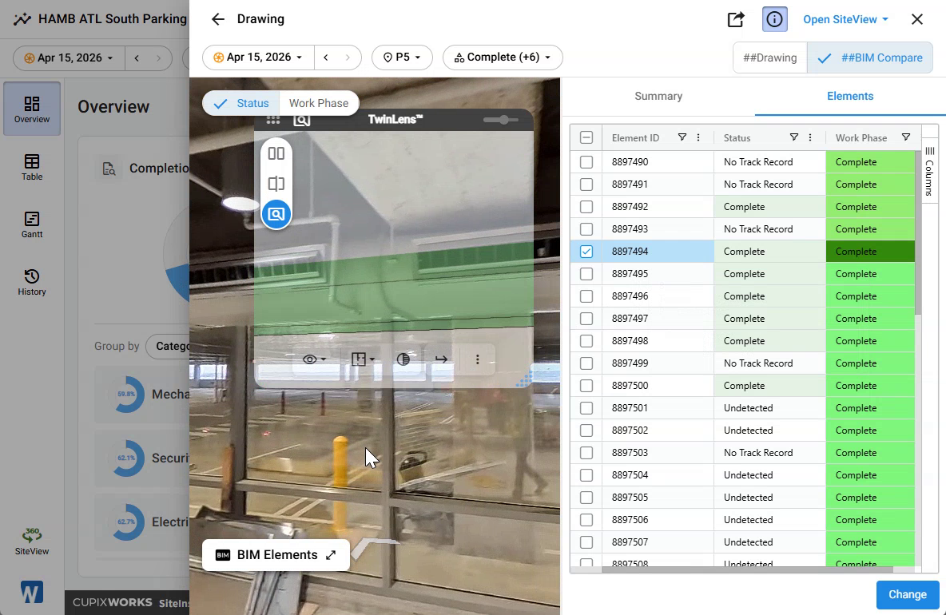Viewport: 946px width, 615px height.
Task: Select the Work Phase overlay mode
Action: [x=319, y=103]
